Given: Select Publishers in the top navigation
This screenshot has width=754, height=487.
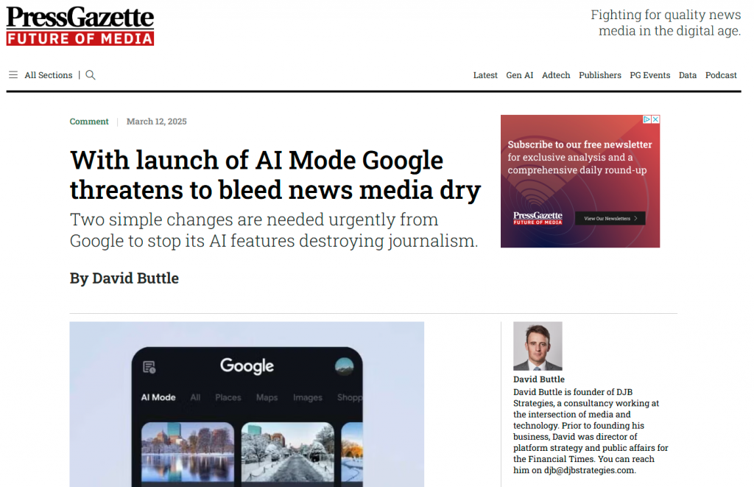Looking at the screenshot, I should point(600,75).
